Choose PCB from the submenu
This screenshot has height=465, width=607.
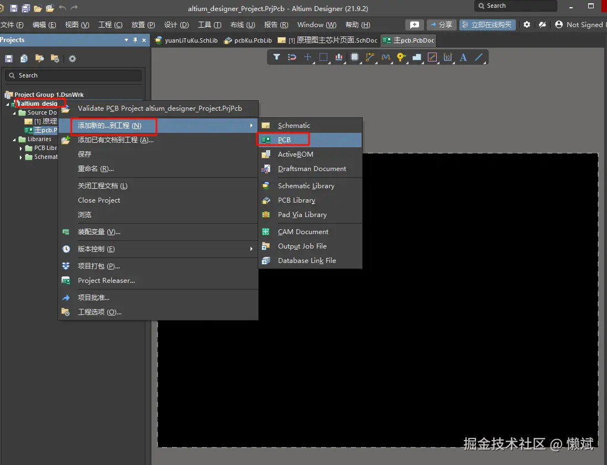[310, 140]
